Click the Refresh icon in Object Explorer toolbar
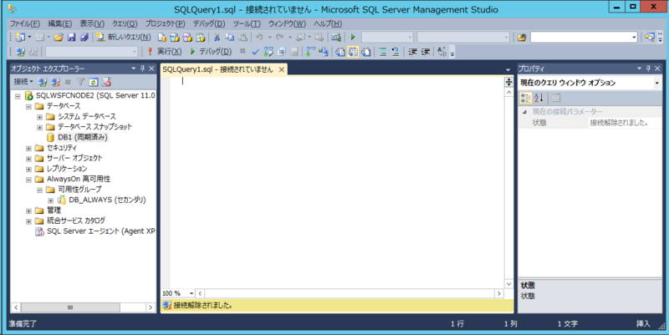 94,82
